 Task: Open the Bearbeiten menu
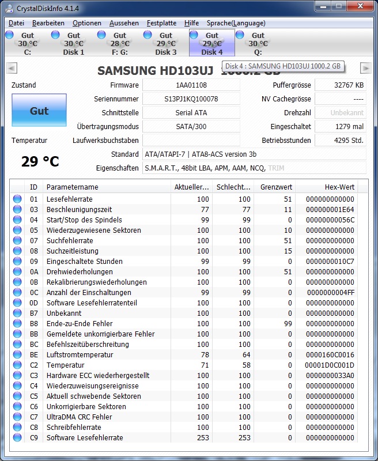coord(48,23)
